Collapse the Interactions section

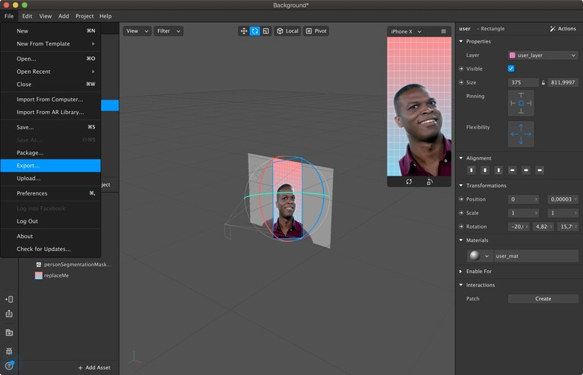(461, 285)
